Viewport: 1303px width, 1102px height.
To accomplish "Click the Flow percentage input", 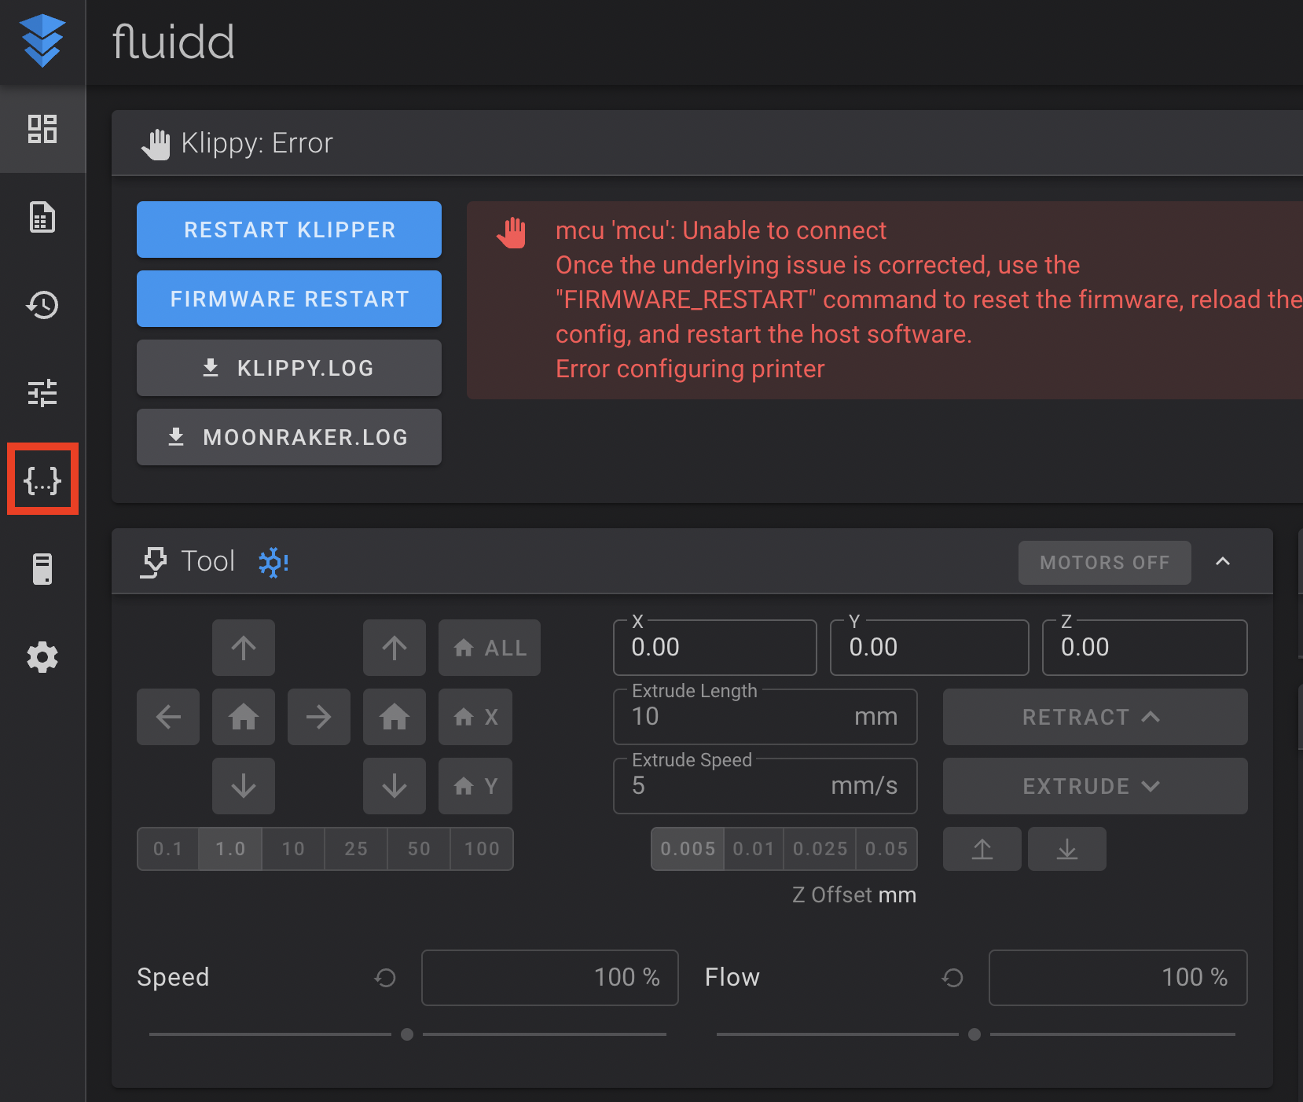I will click(x=1118, y=978).
